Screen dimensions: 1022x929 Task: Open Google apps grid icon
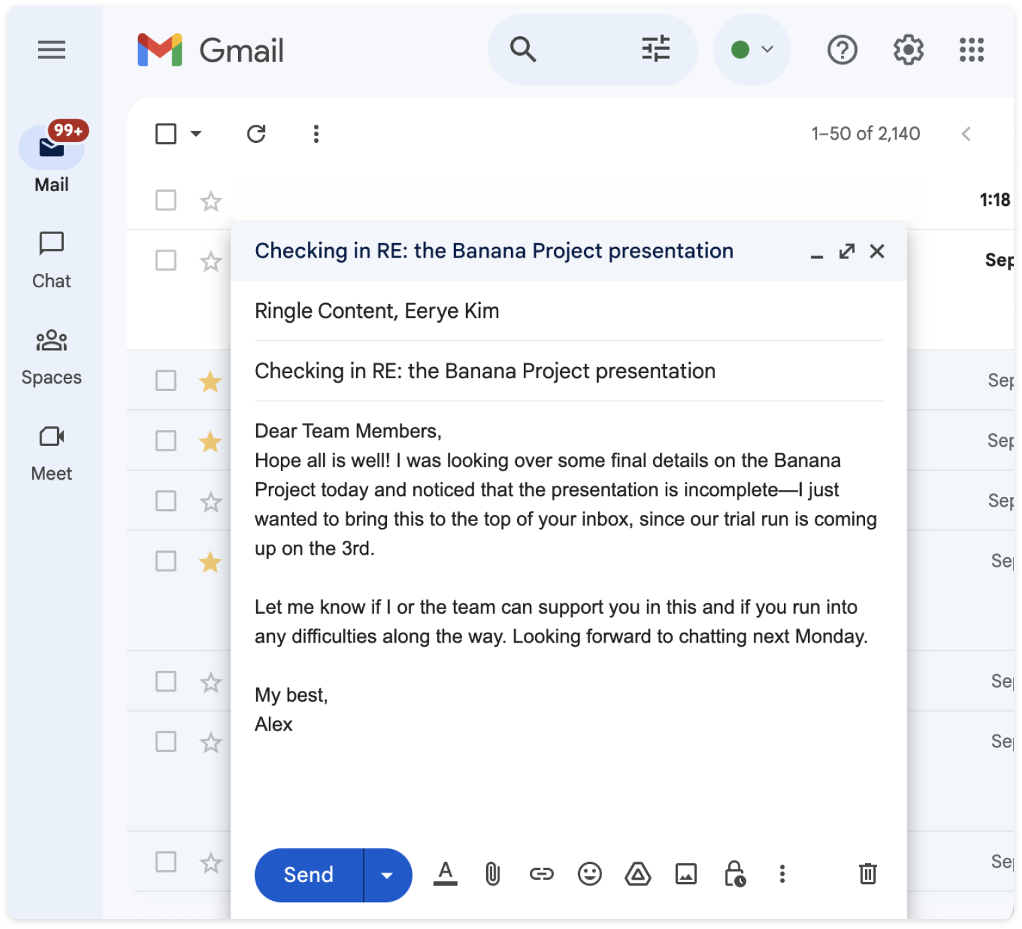971,50
